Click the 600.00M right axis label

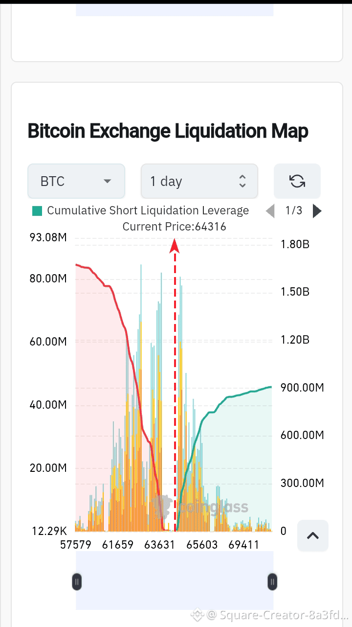302,435
